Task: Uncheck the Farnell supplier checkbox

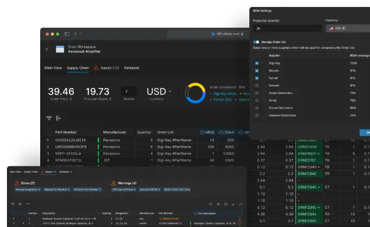Action: point(257,78)
